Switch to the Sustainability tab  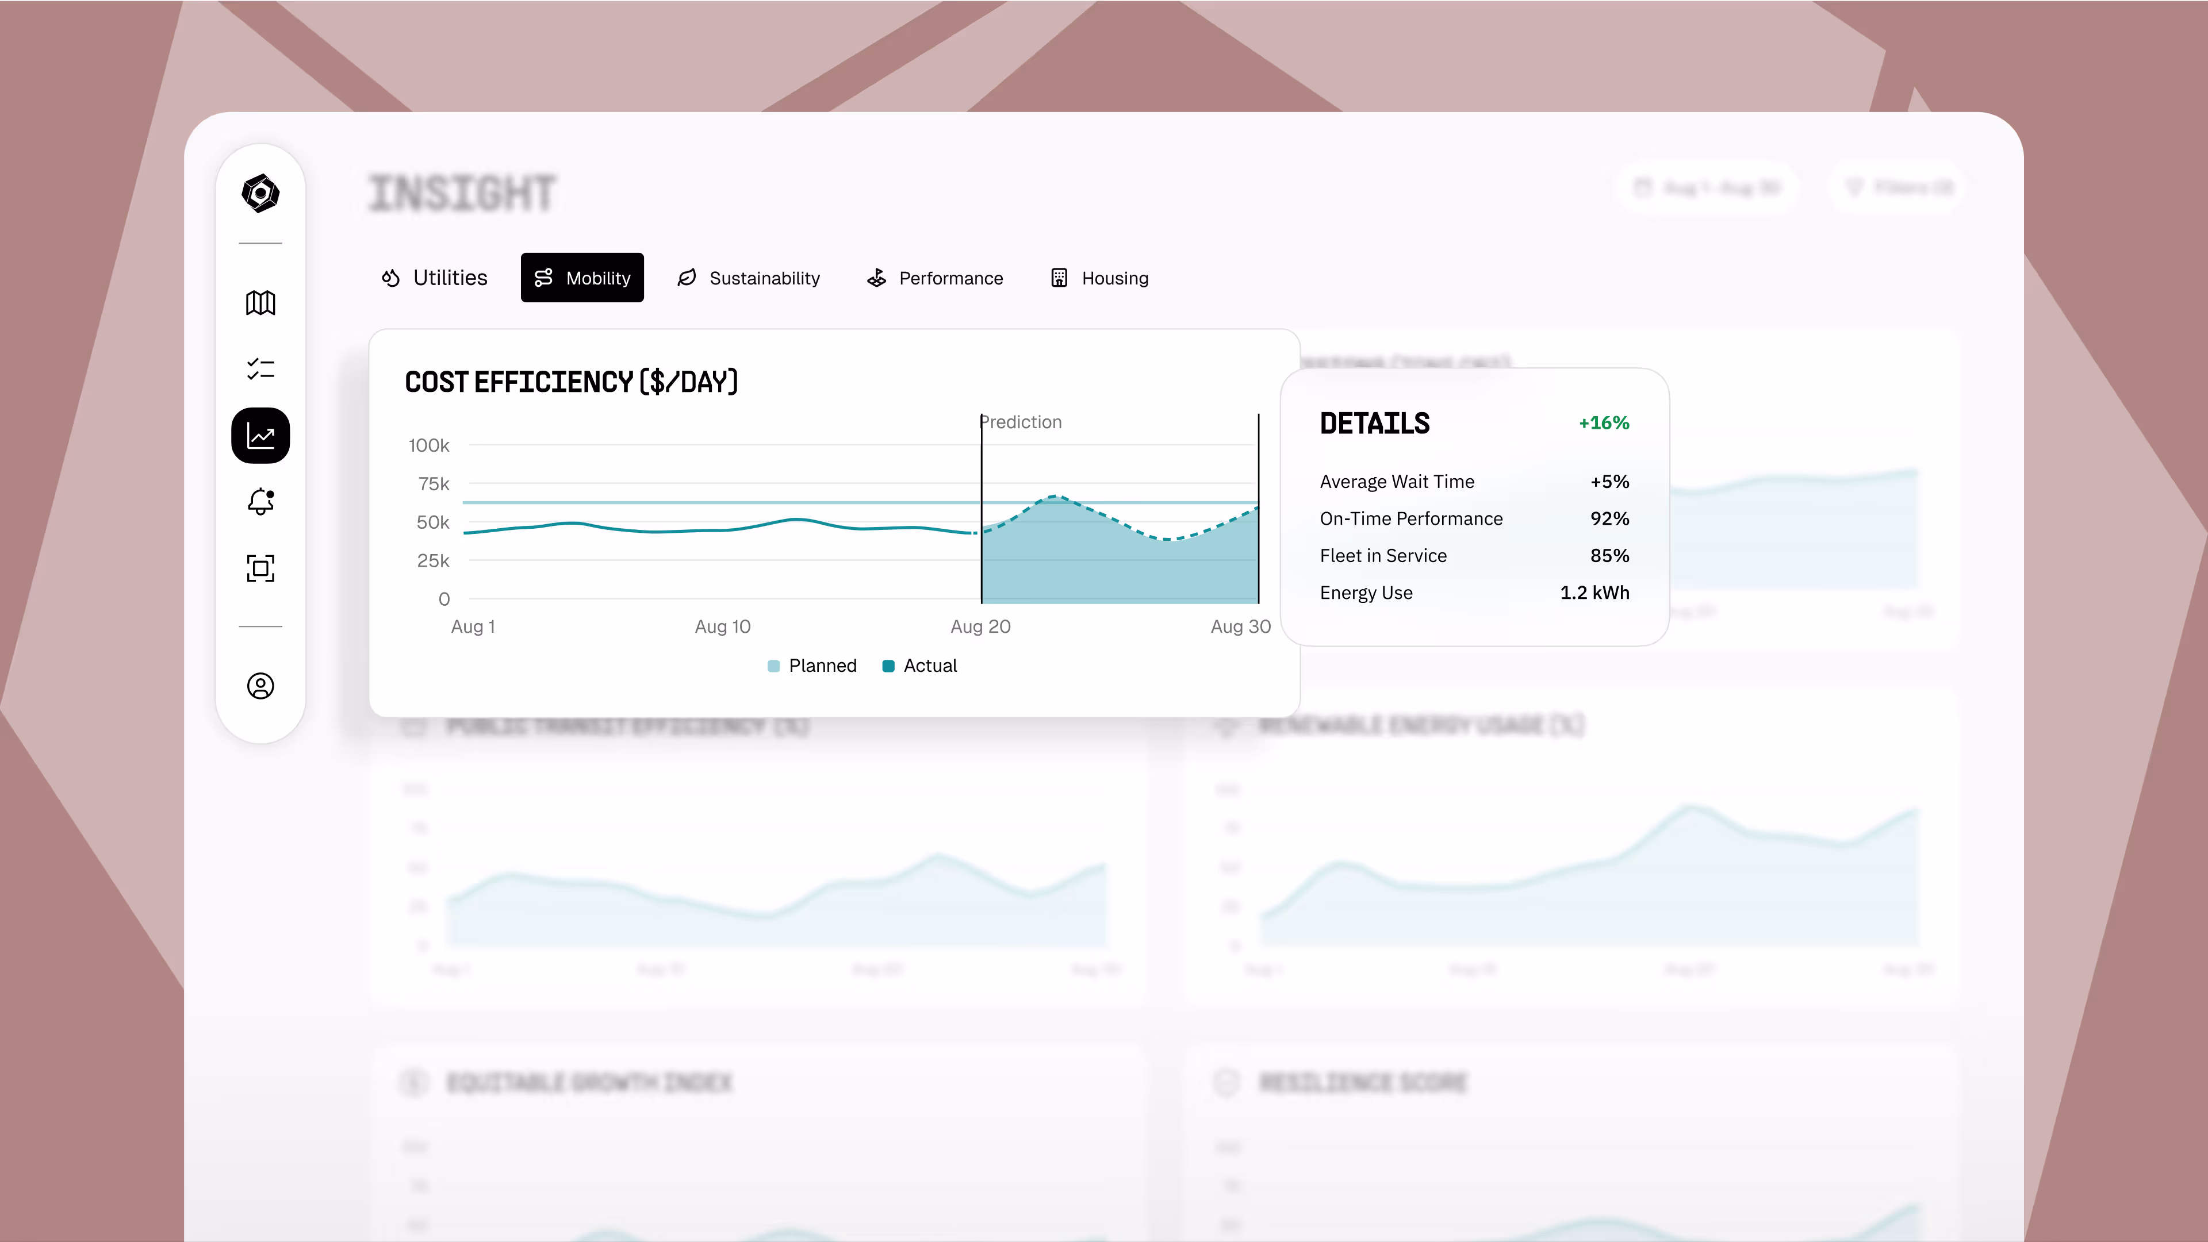(748, 278)
